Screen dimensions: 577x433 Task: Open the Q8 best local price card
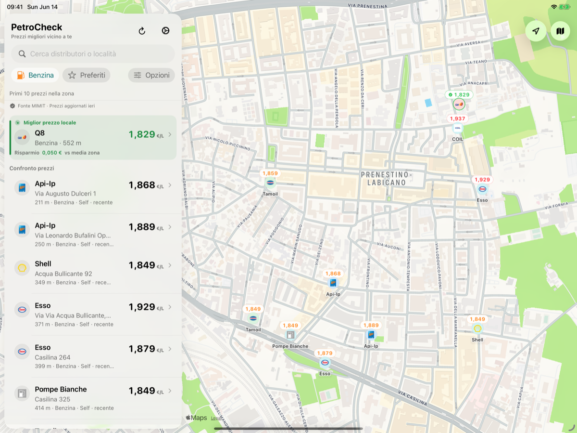93,138
